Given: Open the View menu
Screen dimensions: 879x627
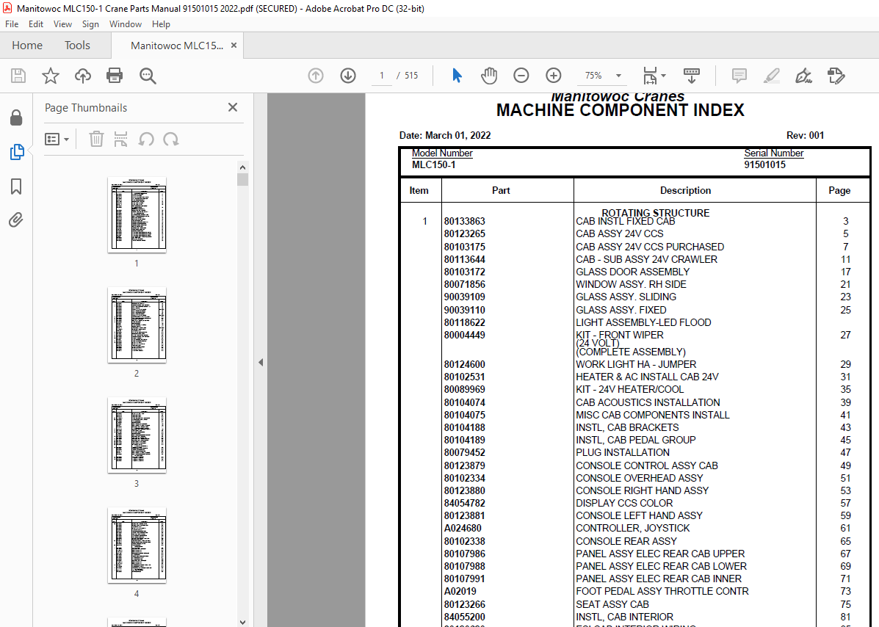Looking at the screenshot, I should click(62, 24).
